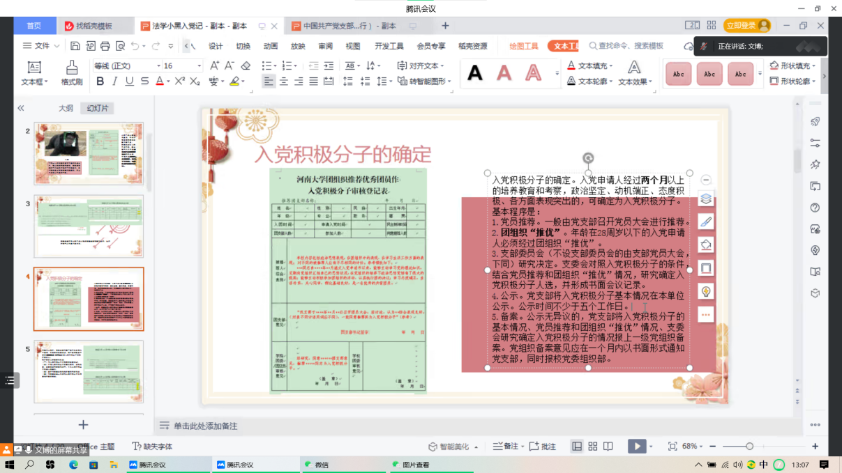This screenshot has width=842, height=473.
Task: Click 单击此处添加备注 to add notes
Action: (x=205, y=426)
